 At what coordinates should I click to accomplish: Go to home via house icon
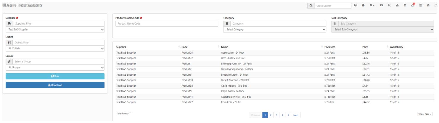(x=428, y=5)
